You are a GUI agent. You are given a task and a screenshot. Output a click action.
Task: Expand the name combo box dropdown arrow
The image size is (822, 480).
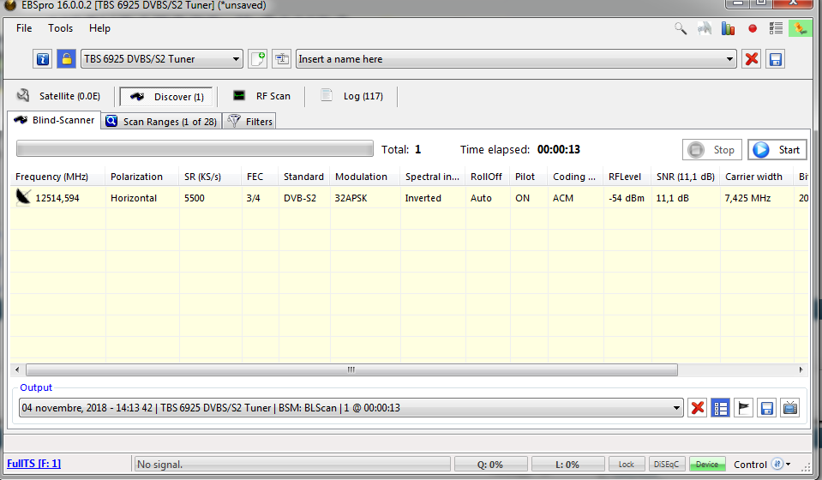pos(729,58)
